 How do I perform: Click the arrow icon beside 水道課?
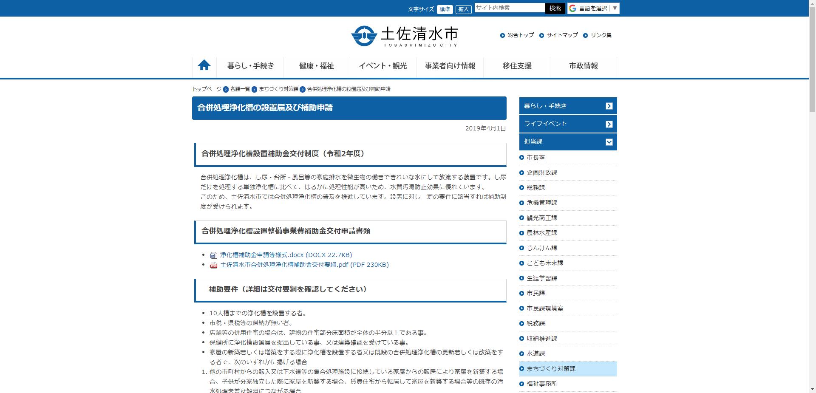click(x=521, y=353)
